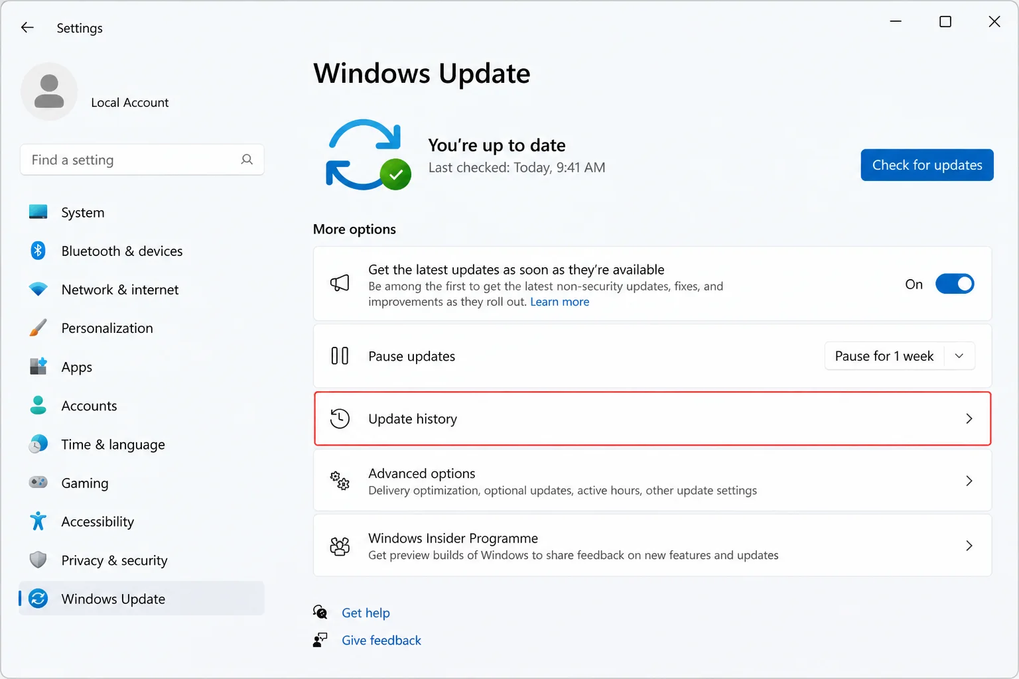The height and width of the screenshot is (679, 1019).
Task: Click the Windows Insider Programme people icon
Action: coord(340,546)
